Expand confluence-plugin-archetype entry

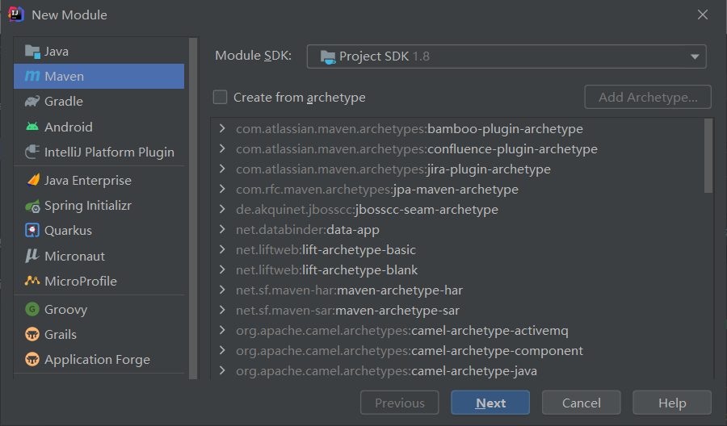coord(222,148)
